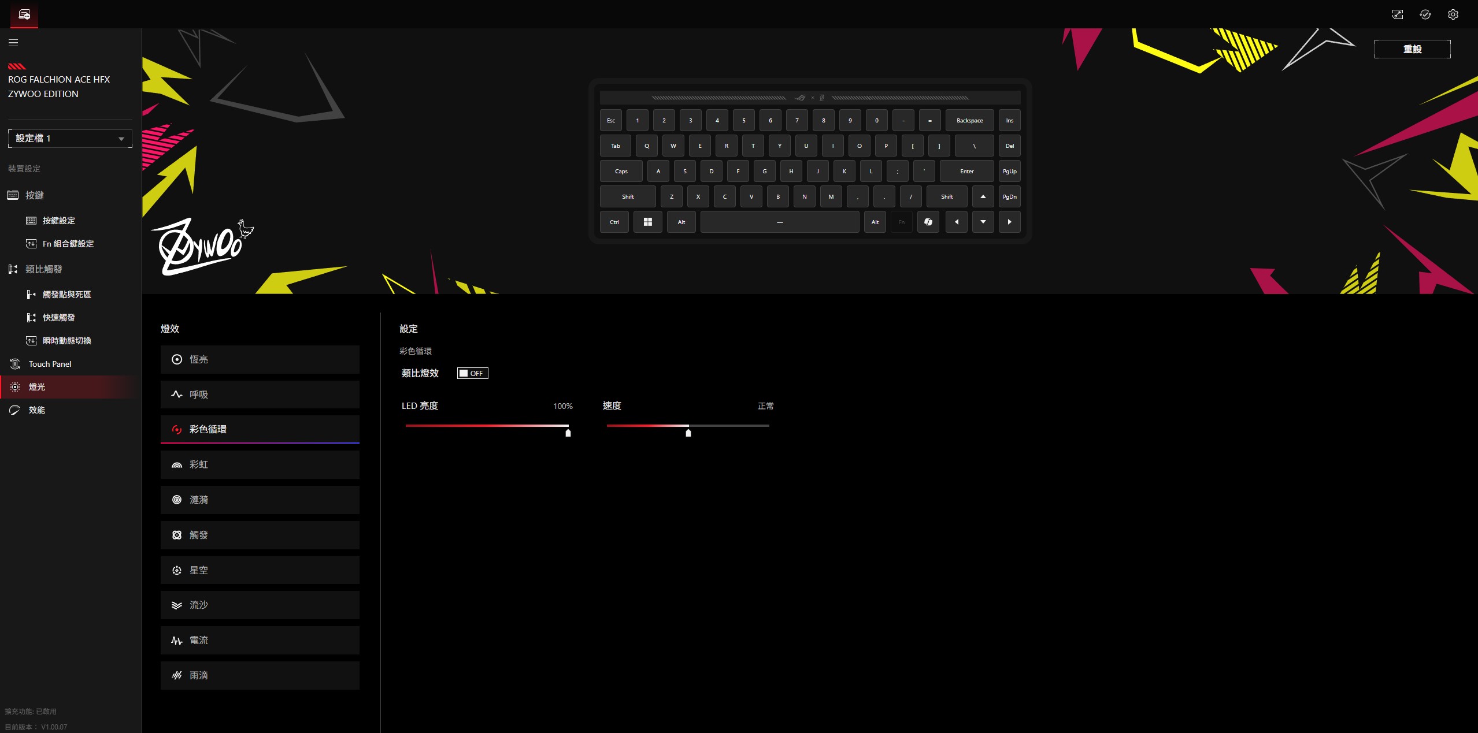This screenshot has width=1478, height=733.
Task: Select the 呼吸 breathing effect
Action: (260, 395)
